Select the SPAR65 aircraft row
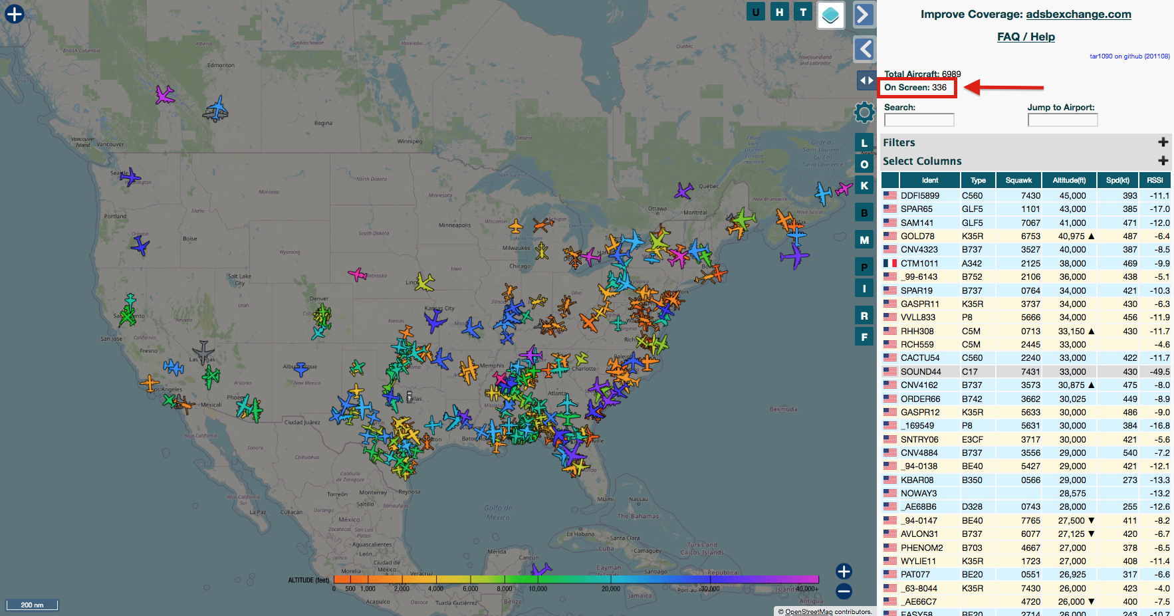The image size is (1174, 616). [x=1026, y=209]
